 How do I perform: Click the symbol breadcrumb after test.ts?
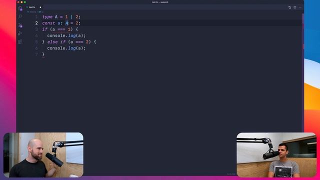click(41, 12)
